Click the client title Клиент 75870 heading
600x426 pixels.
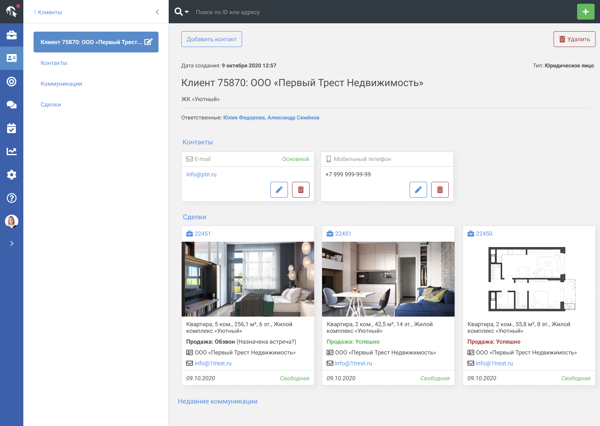[x=302, y=83]
